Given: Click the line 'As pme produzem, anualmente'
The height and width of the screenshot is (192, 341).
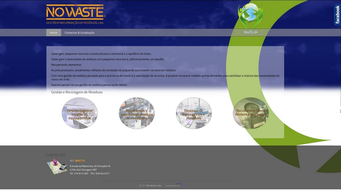Looking at the screenshot, I should (x=114, y=70).
